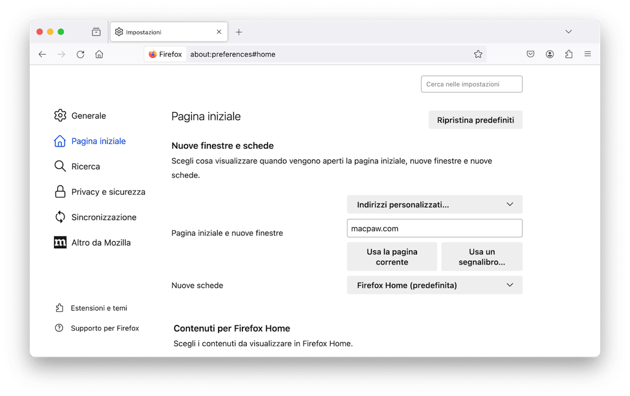
Task: Open the Firefox account icon
Action: (x=550, y=54)
